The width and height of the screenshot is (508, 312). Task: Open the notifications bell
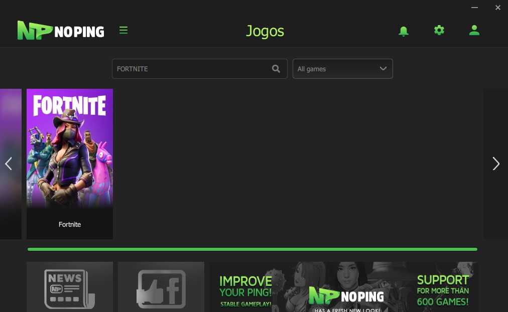tap(404, 31)
